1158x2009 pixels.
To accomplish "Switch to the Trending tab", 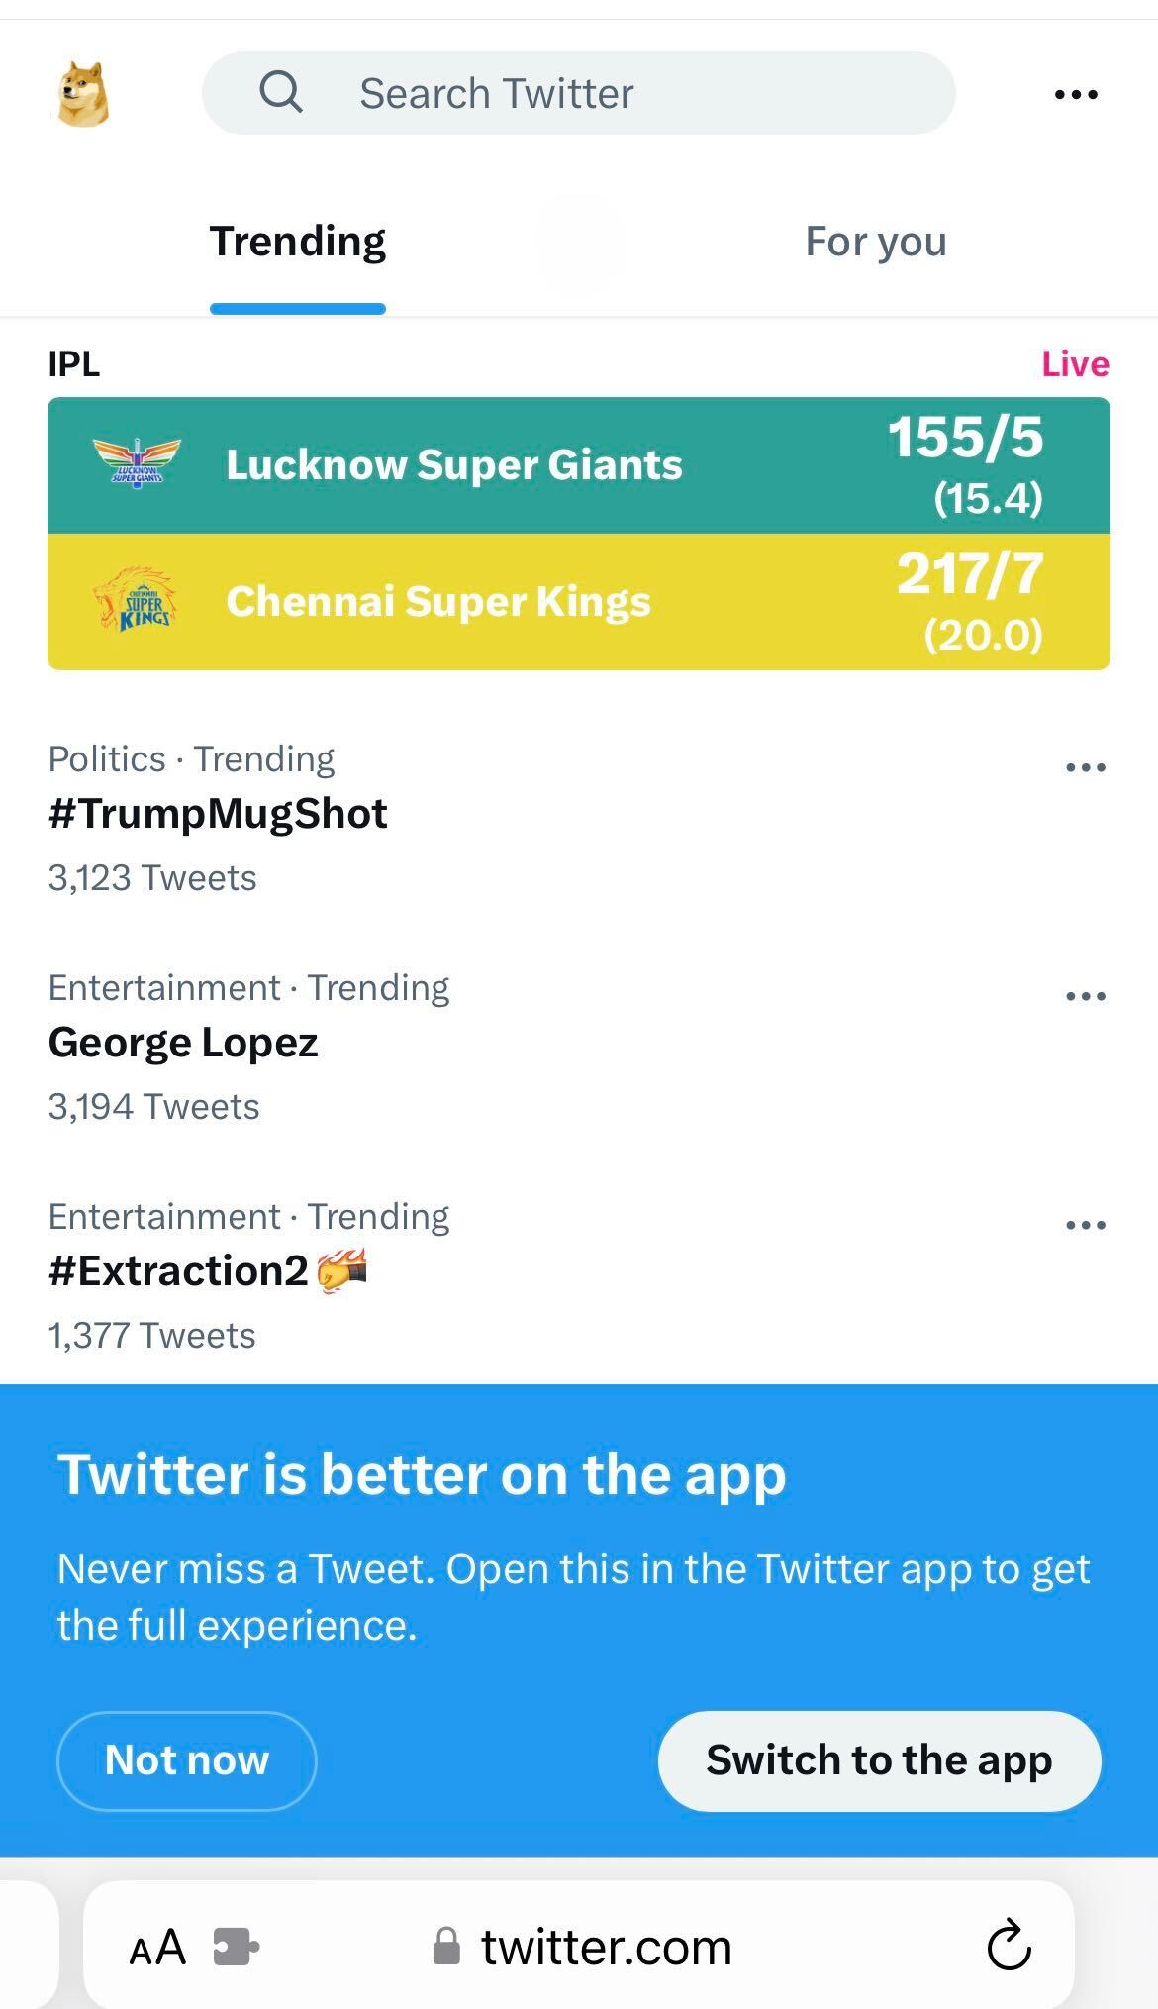I will 297,243.
